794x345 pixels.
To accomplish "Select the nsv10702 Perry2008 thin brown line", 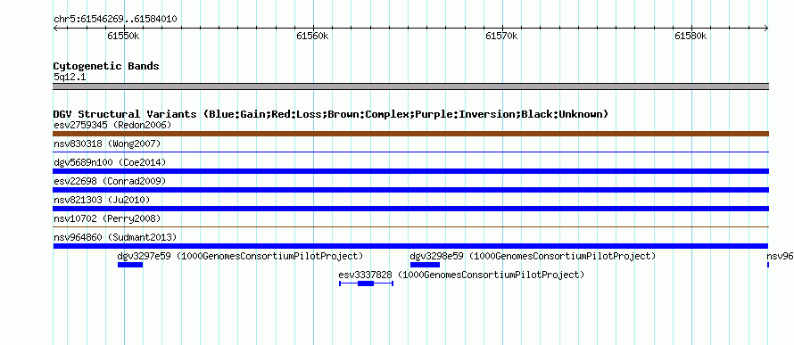I will pos(410,226).
